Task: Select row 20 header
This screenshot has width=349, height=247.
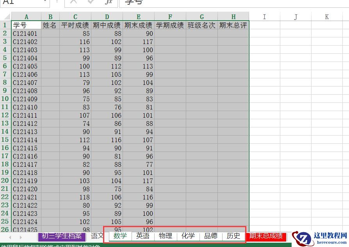Action: coord(5,181)
